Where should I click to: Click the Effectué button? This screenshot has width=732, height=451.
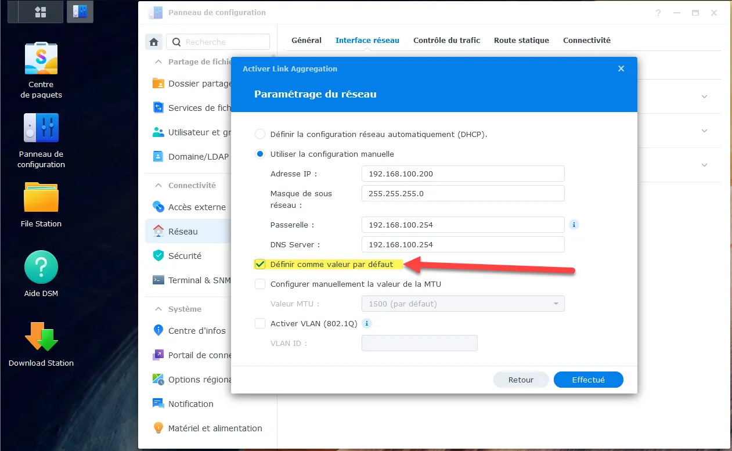(x=588, y=380)
